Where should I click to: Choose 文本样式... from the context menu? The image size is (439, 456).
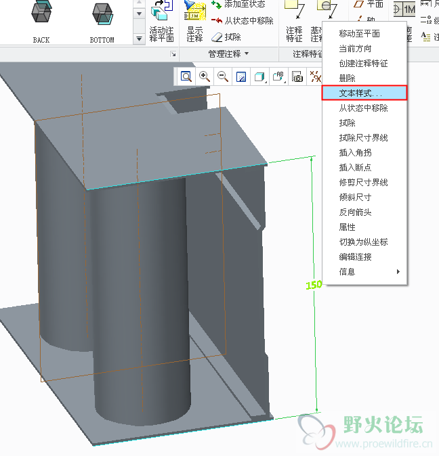coord(364,93)
